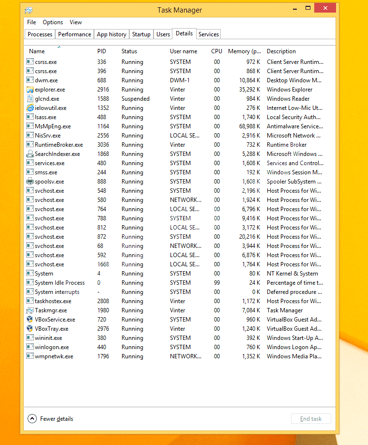The width and height of the screenshot is (368, 445).
Task: Switch to the App history tab
Action: [x=111, y=34]
